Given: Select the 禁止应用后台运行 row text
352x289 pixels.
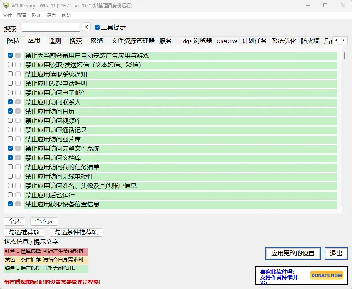Looking at the screenshot, I should tap(50, 195).
